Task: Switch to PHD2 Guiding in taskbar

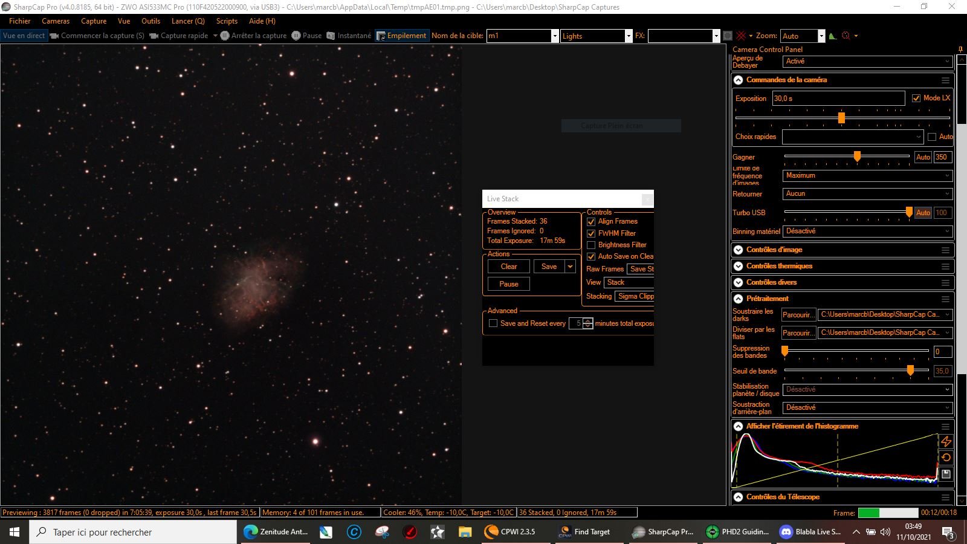Action: click(x=737, y=532)
